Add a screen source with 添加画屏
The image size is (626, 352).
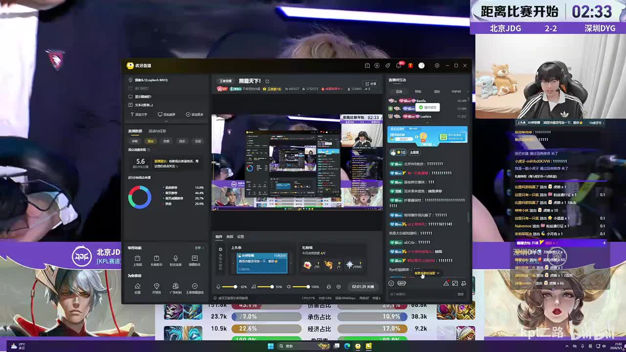[x=166, y=114]
